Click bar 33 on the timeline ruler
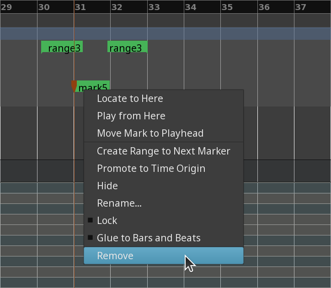The image size is (331, 288). point(154,7)
